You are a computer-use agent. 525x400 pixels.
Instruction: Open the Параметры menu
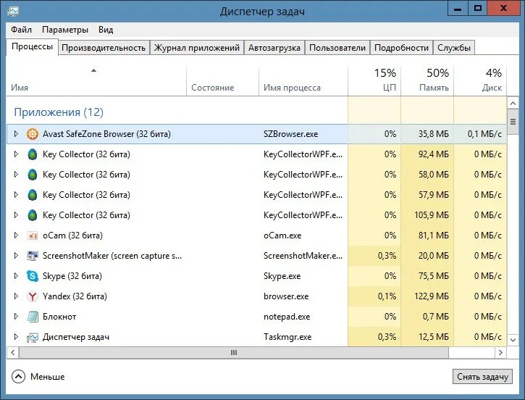point(65,30)
